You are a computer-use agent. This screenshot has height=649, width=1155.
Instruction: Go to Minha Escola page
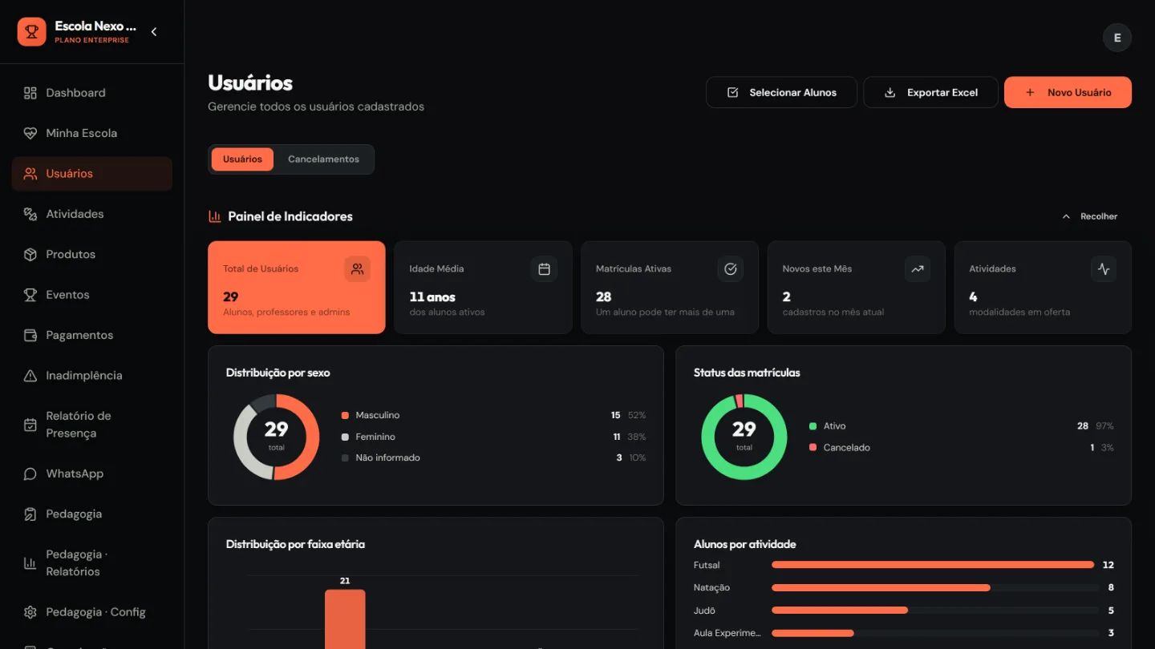(x=92, y=133)
